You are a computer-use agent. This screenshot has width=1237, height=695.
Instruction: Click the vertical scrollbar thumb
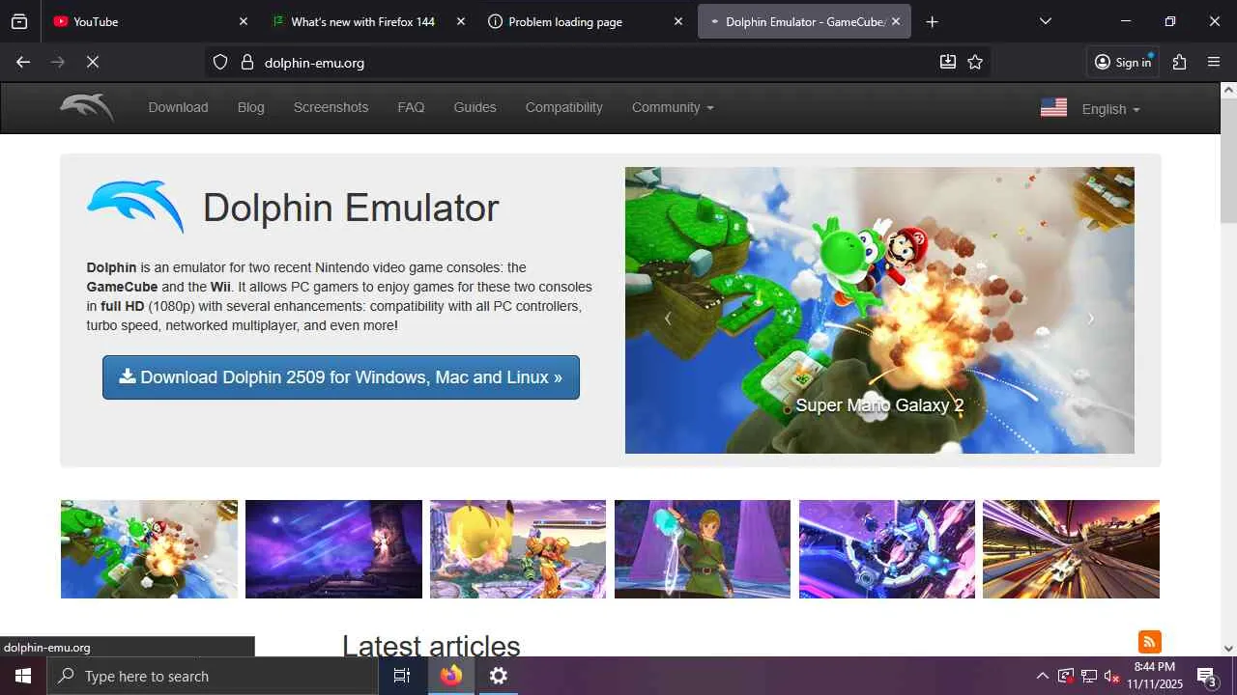tap(1228, 161)
